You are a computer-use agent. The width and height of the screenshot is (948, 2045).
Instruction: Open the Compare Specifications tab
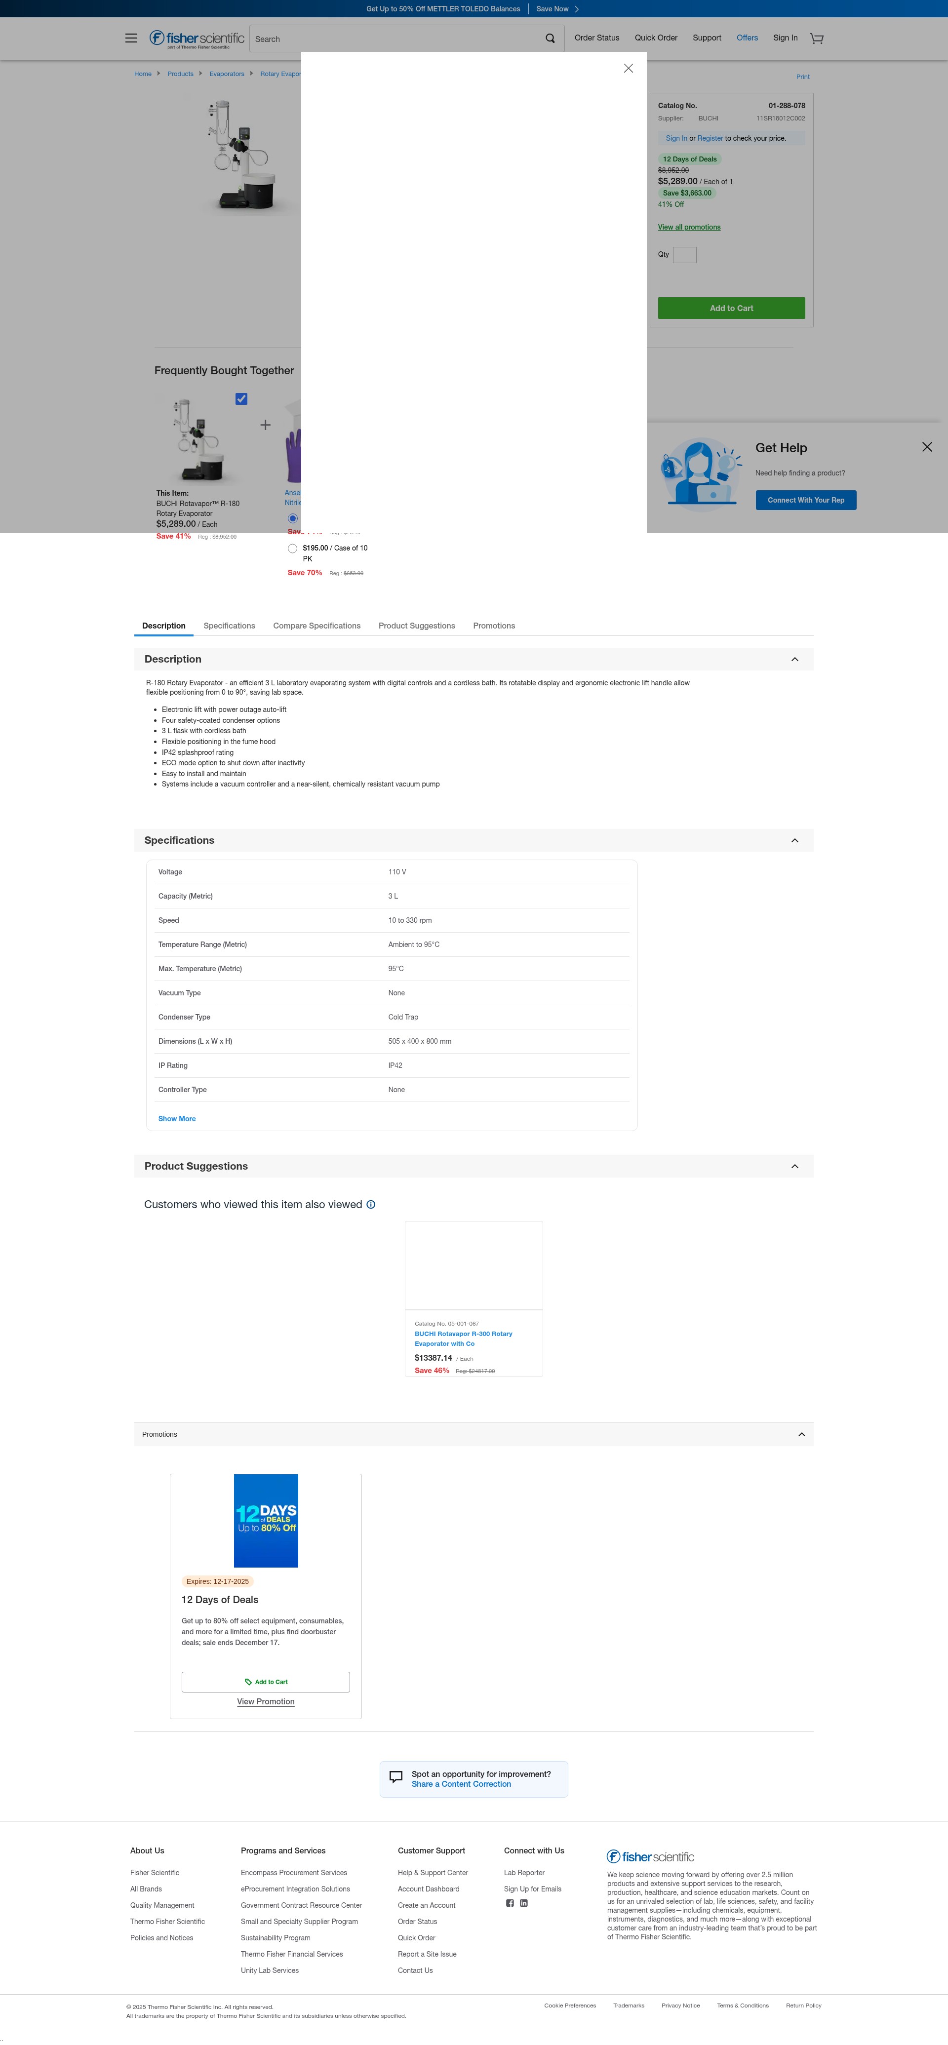(x=317, y=626)
